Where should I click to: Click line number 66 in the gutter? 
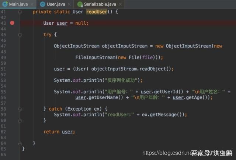[3, 154]
